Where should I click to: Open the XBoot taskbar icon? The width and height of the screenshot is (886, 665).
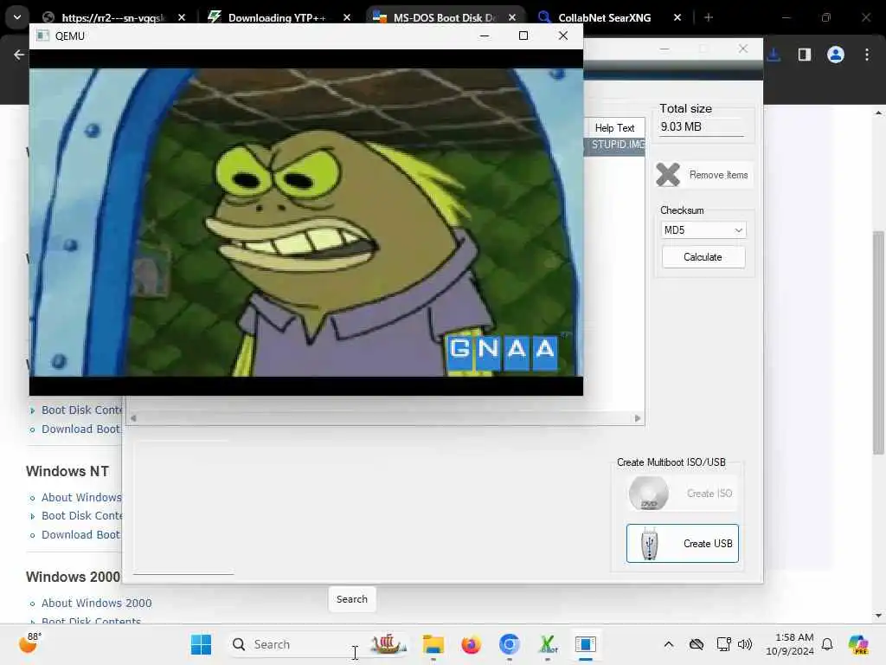tap(547, 644)
